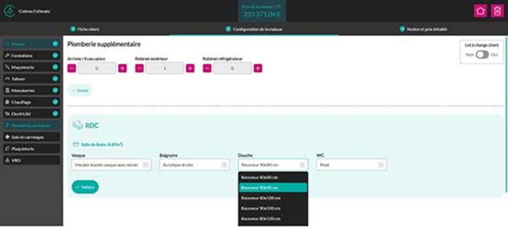
Task: Open Sols et carrelages in the sidebar
Action: click(x=31, y=137)
